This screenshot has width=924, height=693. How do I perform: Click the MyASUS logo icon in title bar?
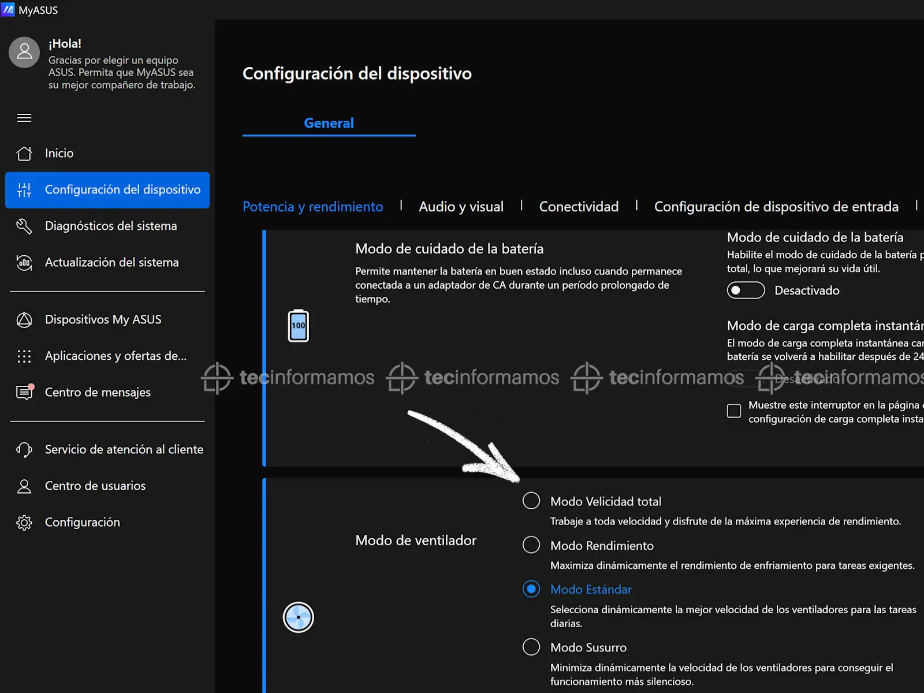pyautogui.click(x=8, y=10)
